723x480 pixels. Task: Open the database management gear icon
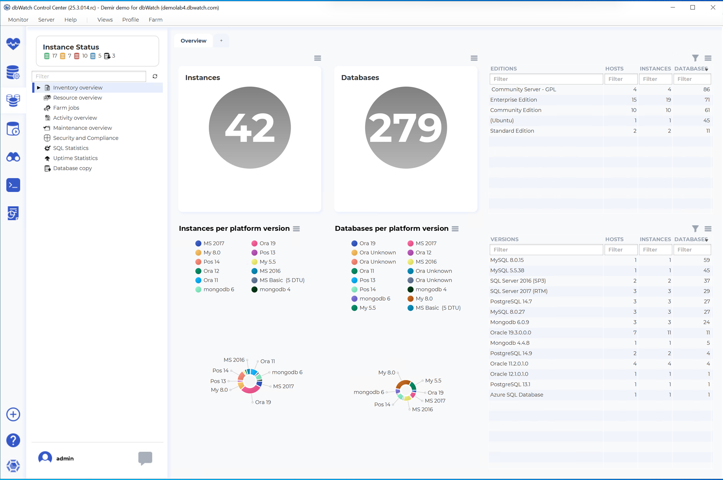click(13, 72)
